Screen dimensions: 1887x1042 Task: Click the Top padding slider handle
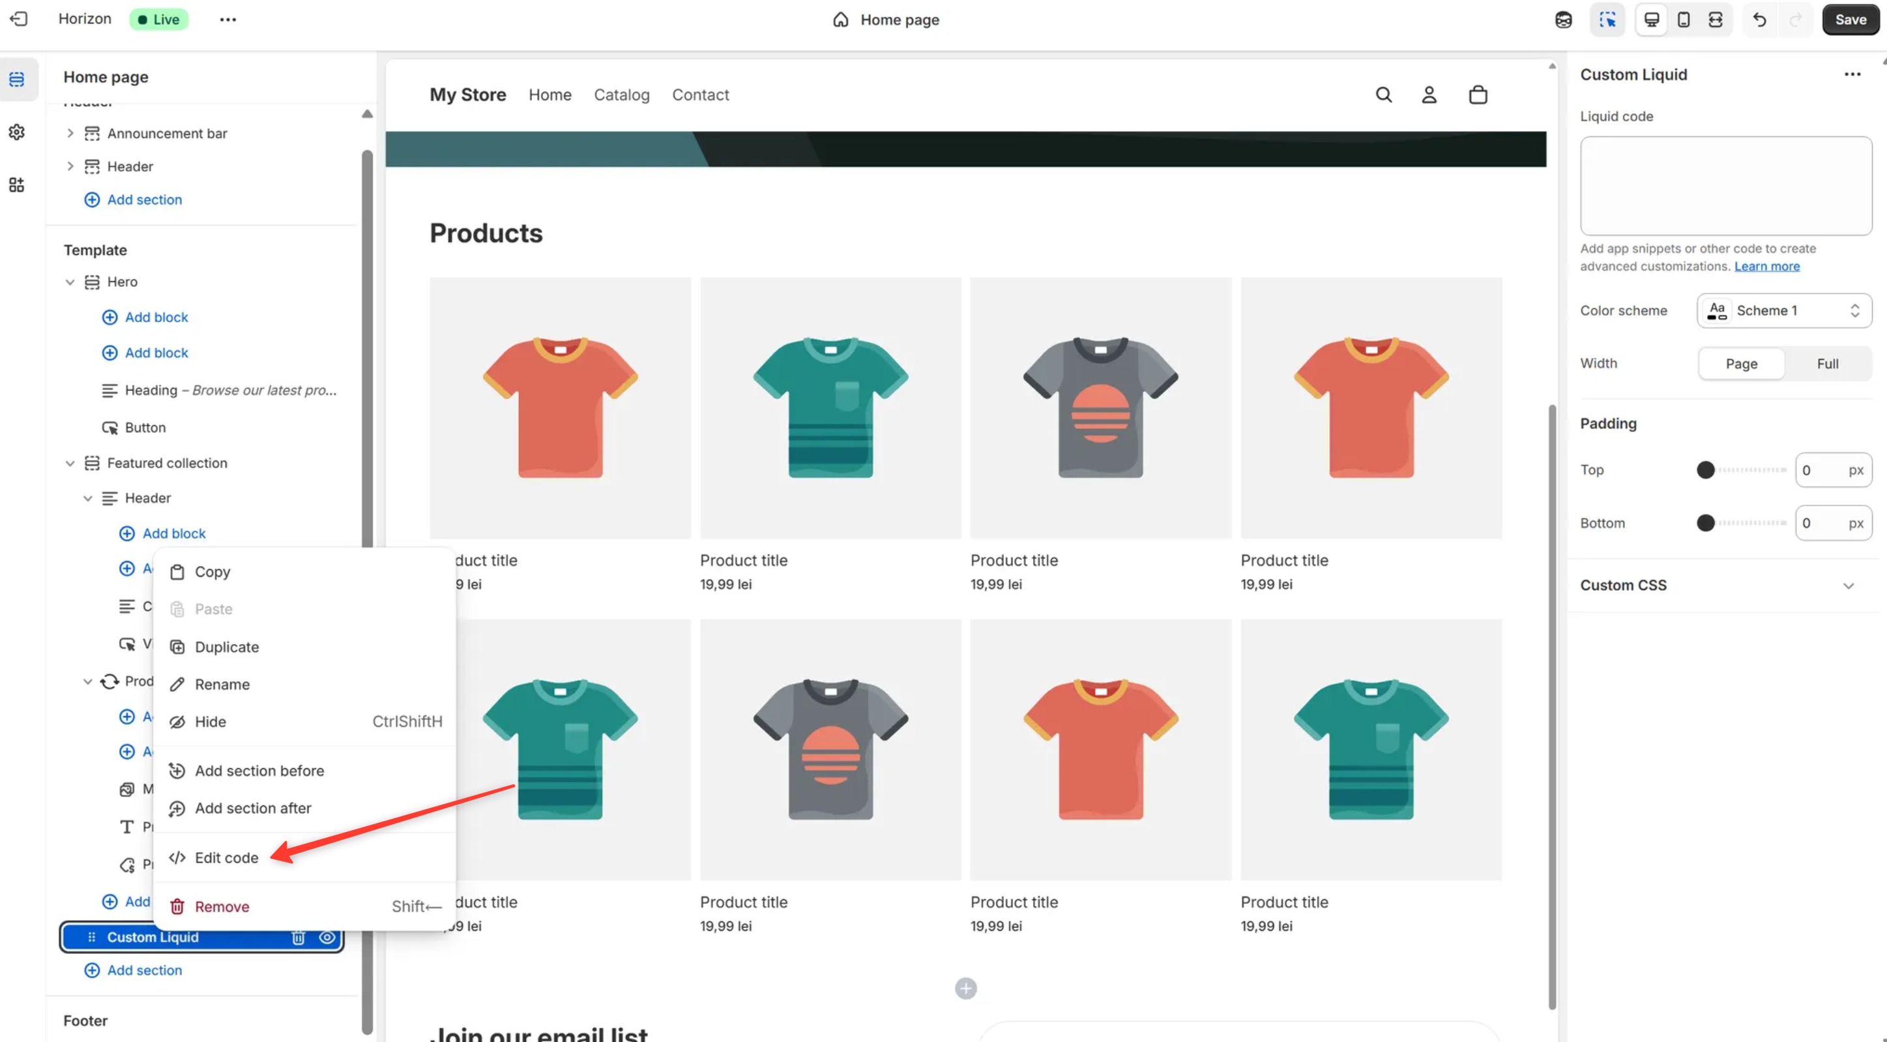click(1705, 470)
